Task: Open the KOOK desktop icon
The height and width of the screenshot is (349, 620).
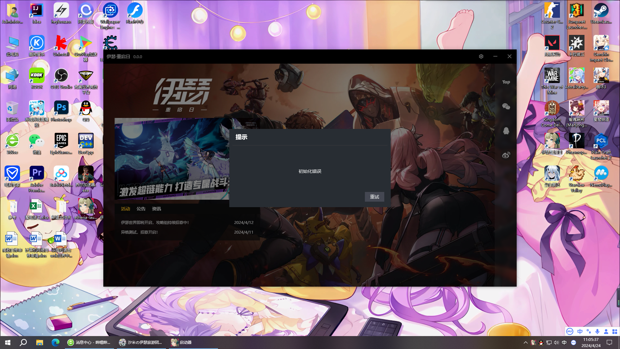Action: pyautogui.click(x=36, y=79)
